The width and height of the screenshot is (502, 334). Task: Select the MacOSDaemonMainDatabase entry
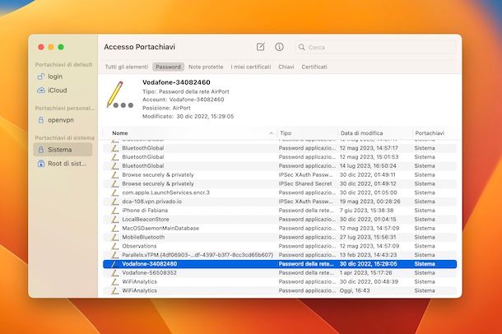[160, 229]
